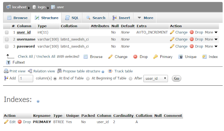Screen dimensions: 224x131
Task: Click the username column name
Action: [26, 39]
